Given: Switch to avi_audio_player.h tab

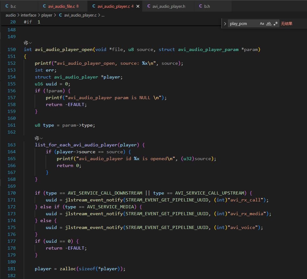Looking at the screenshot, I should [168, 6].
